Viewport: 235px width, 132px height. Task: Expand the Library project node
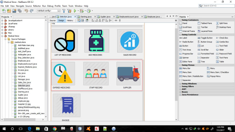tap(2, 30)
